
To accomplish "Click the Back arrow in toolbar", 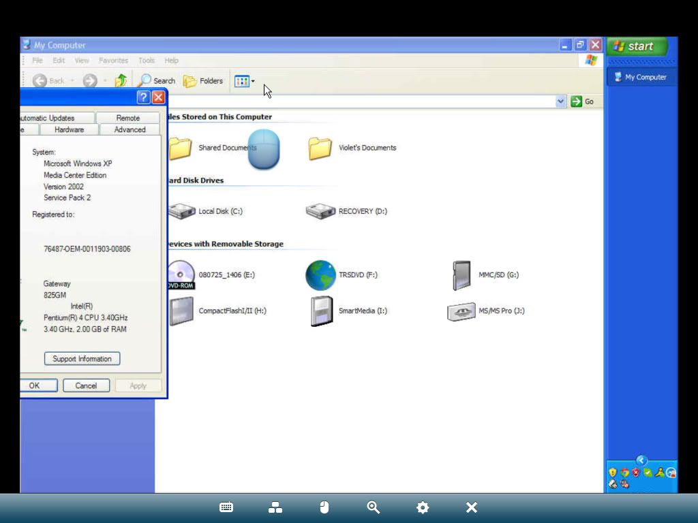I will pyautogui.click(x=40, y=80).
